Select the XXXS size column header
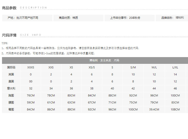 [31, 67]
